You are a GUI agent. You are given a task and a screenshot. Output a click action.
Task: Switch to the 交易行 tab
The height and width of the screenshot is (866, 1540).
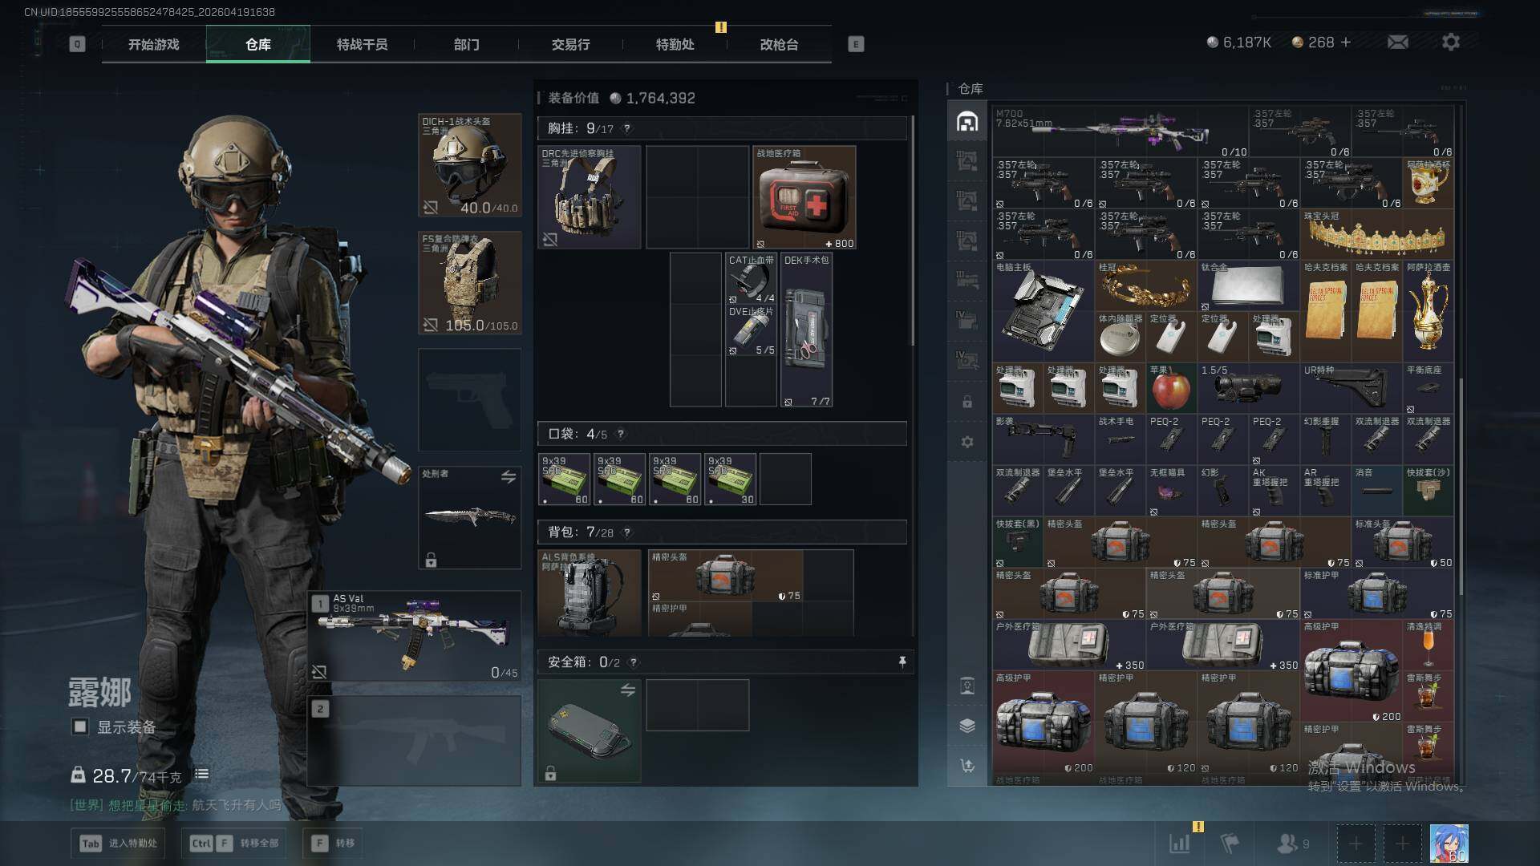tap(570, 44)
